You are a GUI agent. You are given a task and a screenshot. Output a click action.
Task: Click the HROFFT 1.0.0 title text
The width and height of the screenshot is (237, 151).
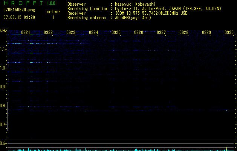(x=29, y=3)
